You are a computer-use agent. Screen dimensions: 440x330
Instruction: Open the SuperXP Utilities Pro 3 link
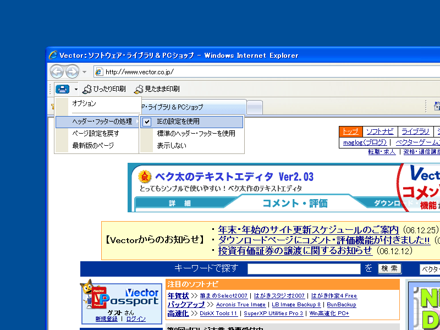[273, 313]
